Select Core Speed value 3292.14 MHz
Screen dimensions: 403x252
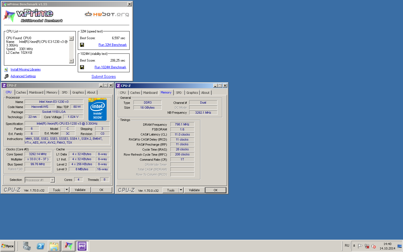click(38, 154)
